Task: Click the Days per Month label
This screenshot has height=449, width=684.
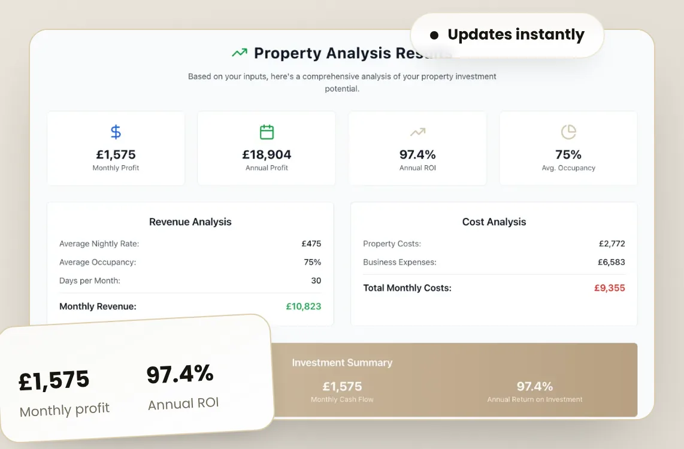Action: [x=89, y=280]
